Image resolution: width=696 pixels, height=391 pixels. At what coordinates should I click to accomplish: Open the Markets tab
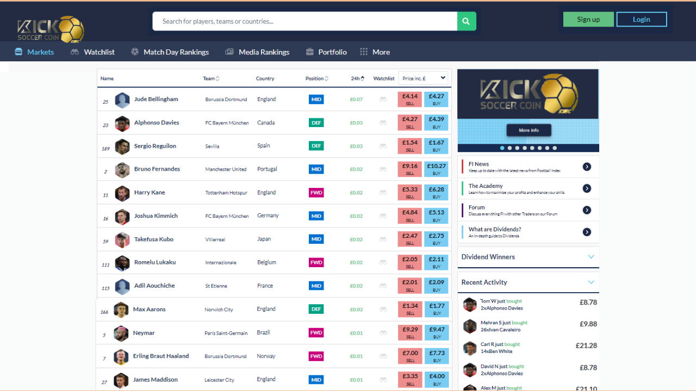[x=34, y=52]
